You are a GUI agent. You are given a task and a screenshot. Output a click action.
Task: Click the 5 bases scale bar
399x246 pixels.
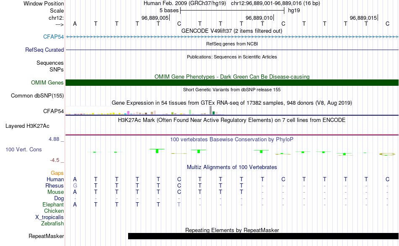click(x=232, y=11)
